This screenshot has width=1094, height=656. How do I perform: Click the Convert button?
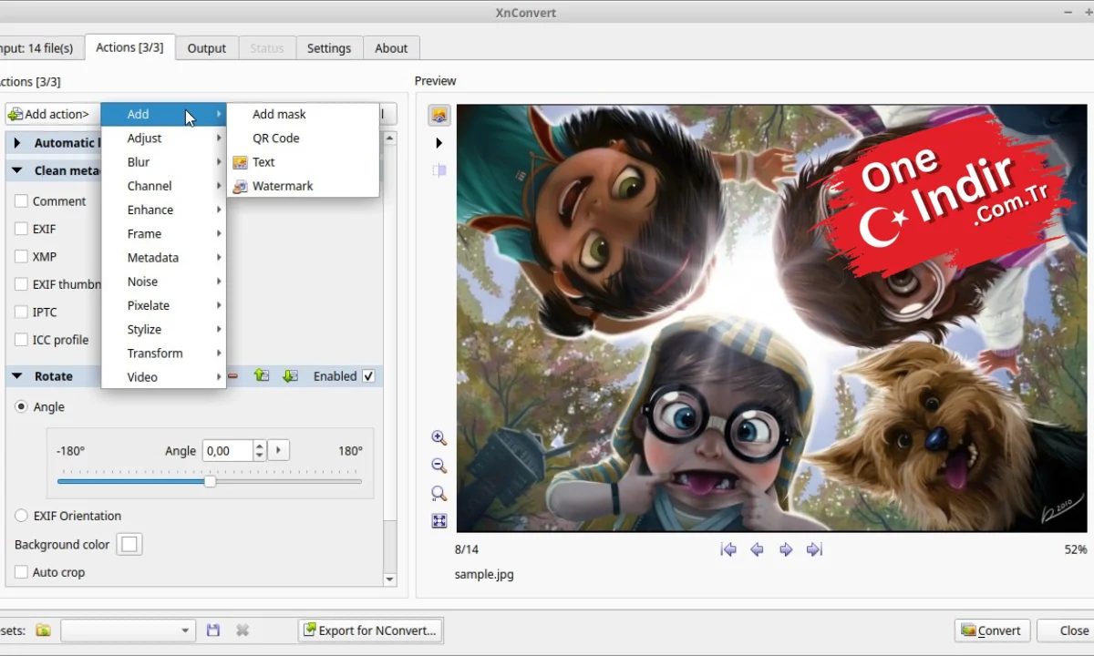point(992,630)
